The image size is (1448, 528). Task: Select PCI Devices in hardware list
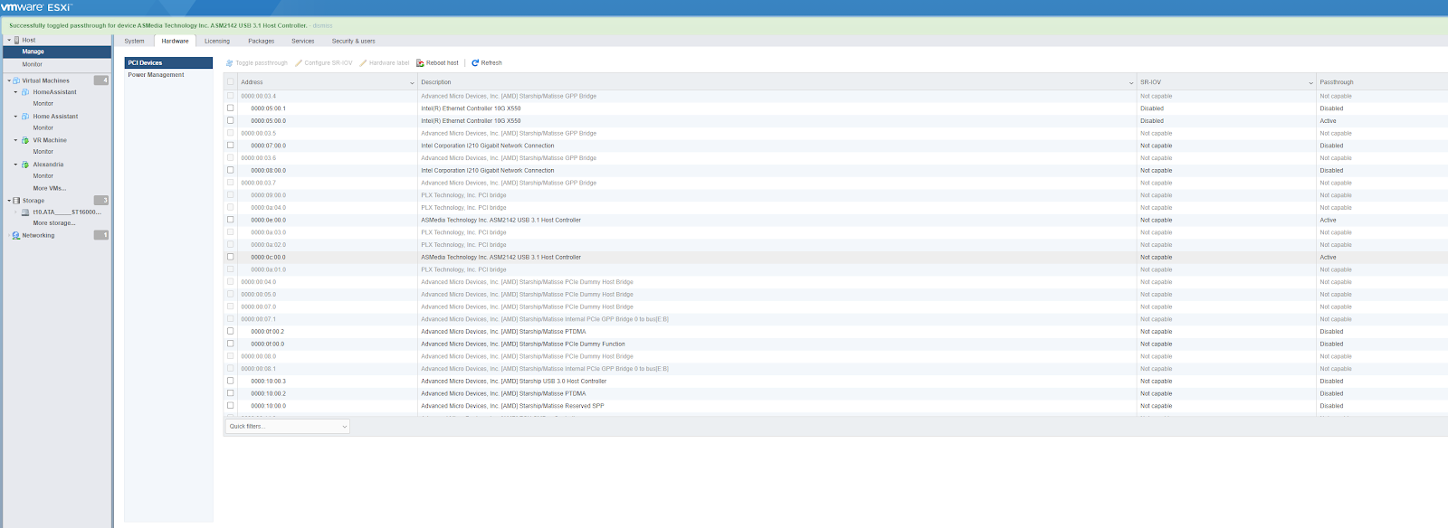tap(168, 63)
